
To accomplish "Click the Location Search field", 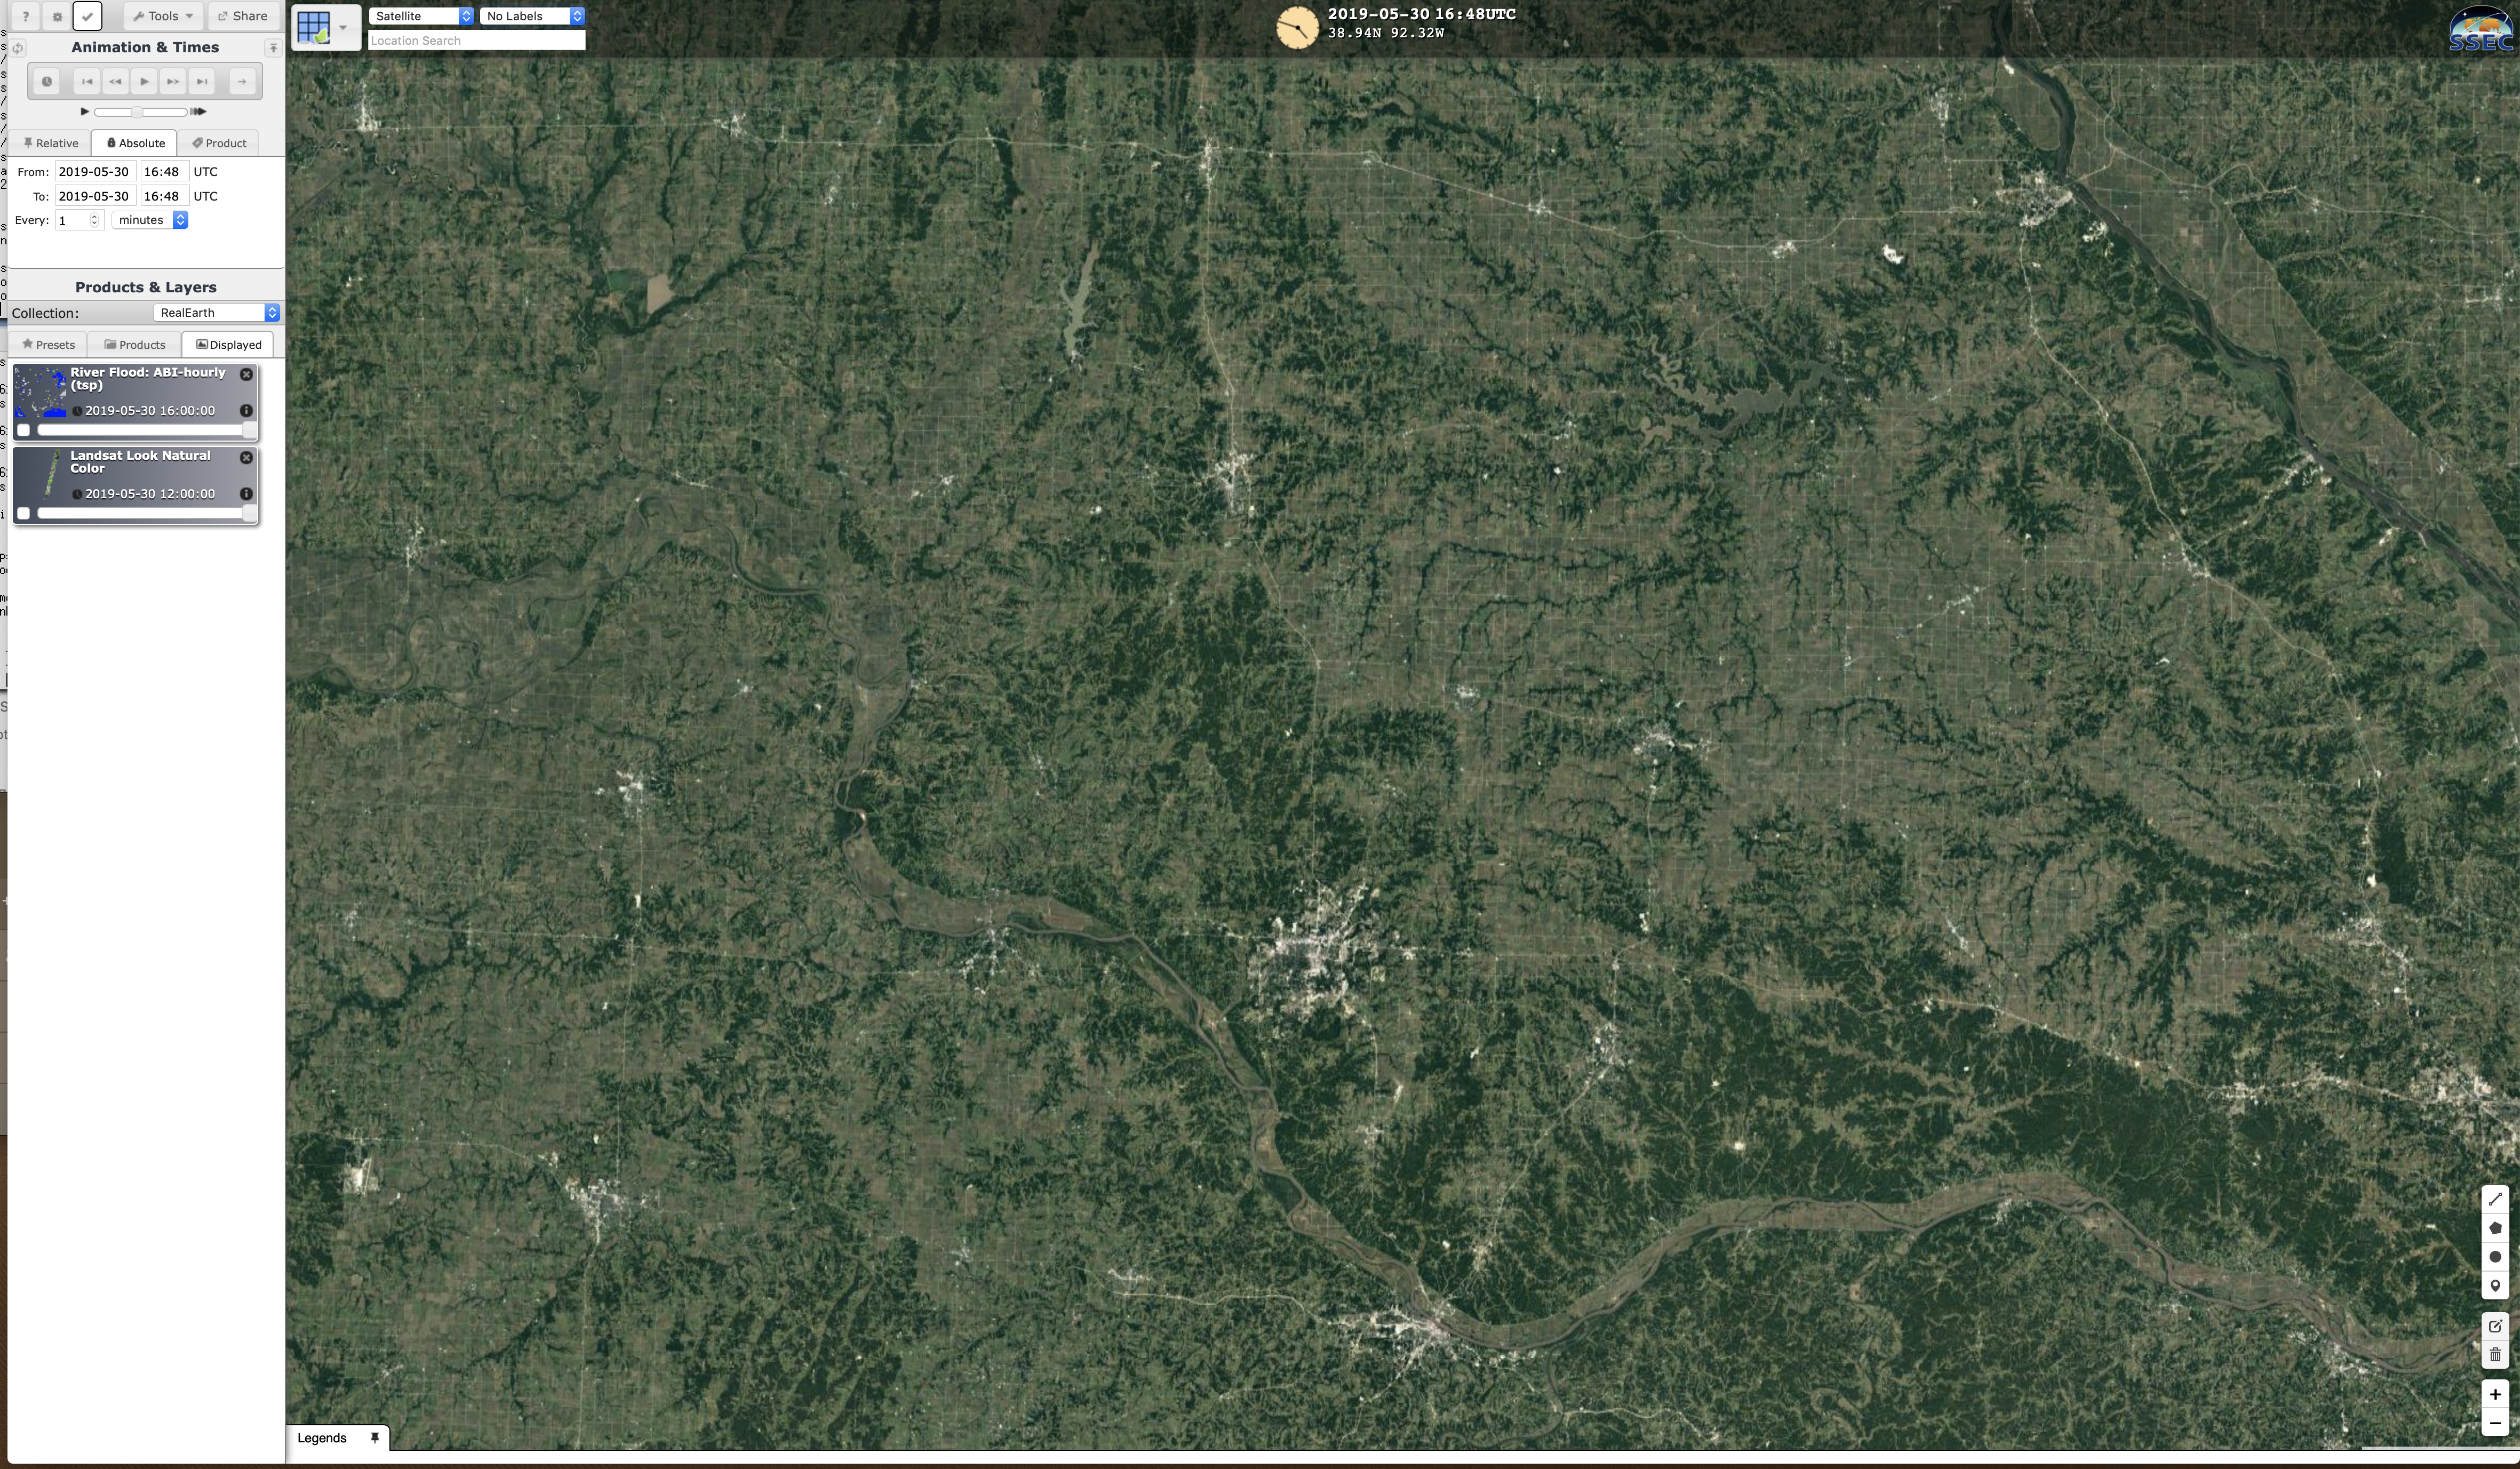I will (x=476, y=41).
